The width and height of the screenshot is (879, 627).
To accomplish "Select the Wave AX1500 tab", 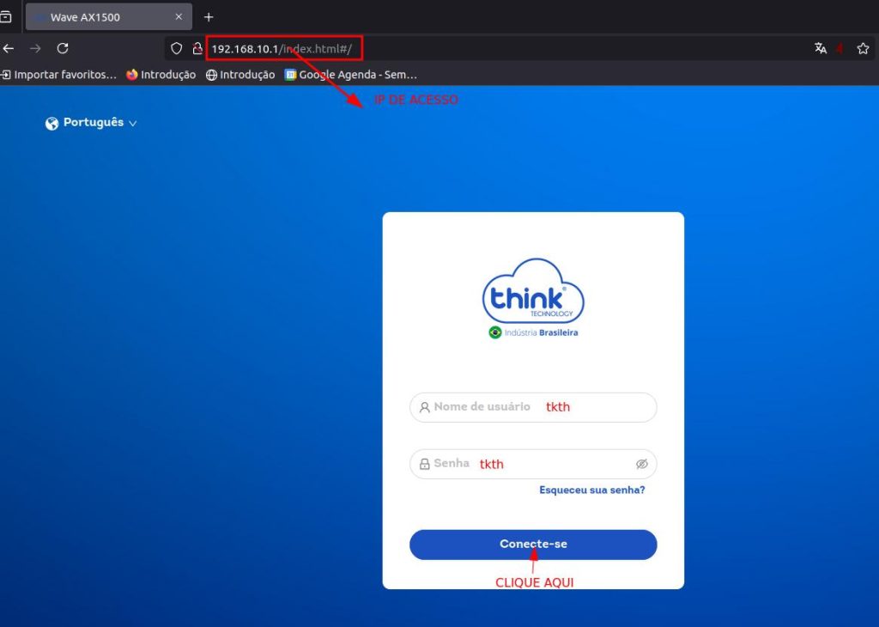I will (x=109, y=17).
